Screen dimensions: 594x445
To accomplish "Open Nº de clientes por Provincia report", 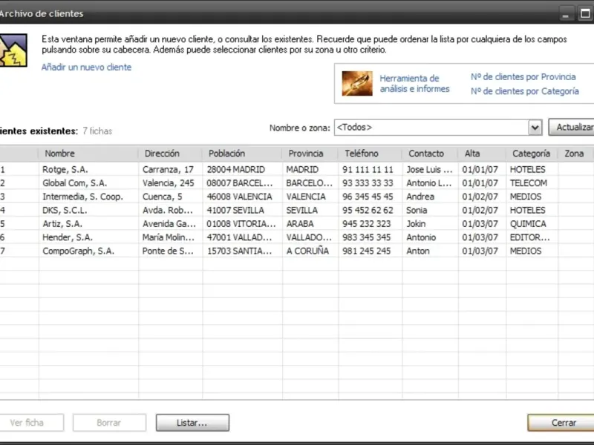I will (x=523, y=77).
